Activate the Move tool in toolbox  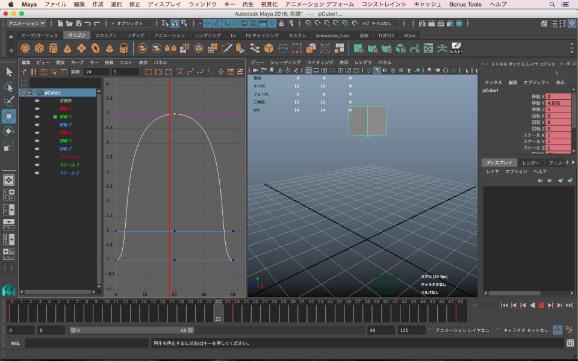tap(9, 116)
